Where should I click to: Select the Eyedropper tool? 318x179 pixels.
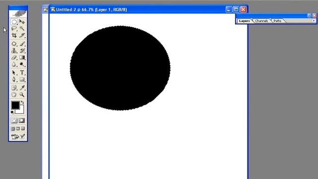tap(22, 88)
